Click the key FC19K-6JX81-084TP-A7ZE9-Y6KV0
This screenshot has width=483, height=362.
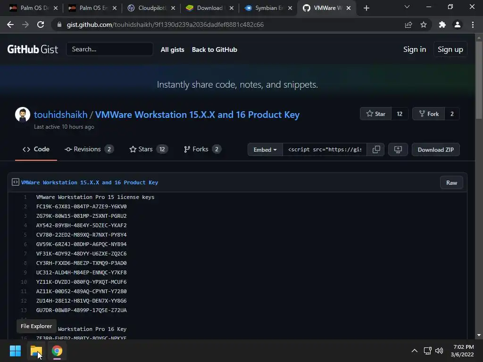(81, 206)
